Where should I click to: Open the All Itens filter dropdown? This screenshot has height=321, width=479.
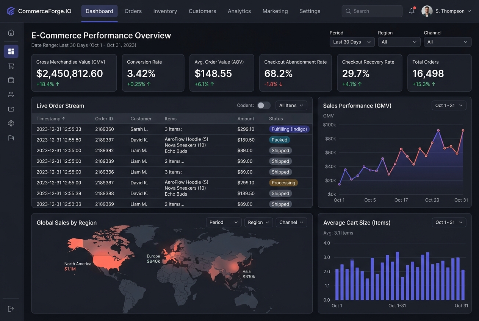[x=291, y=106]
